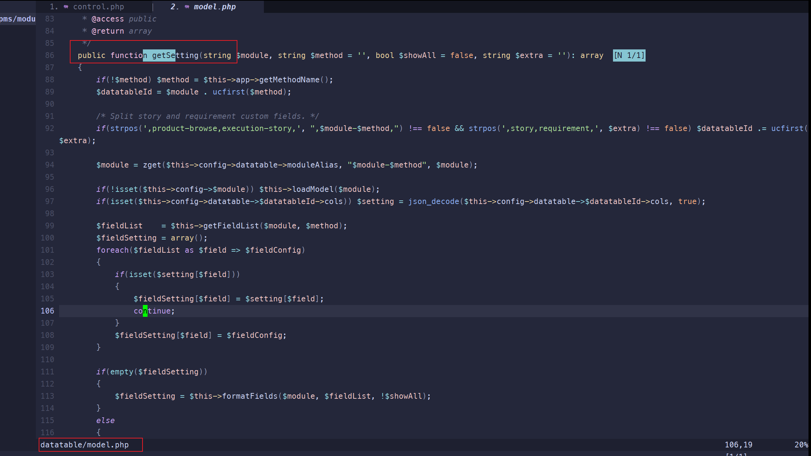Image resolution: width=811 pixels, height=456 pixels.
Task: Switch to the control.php buffer tab
Action: coord(98,7)
